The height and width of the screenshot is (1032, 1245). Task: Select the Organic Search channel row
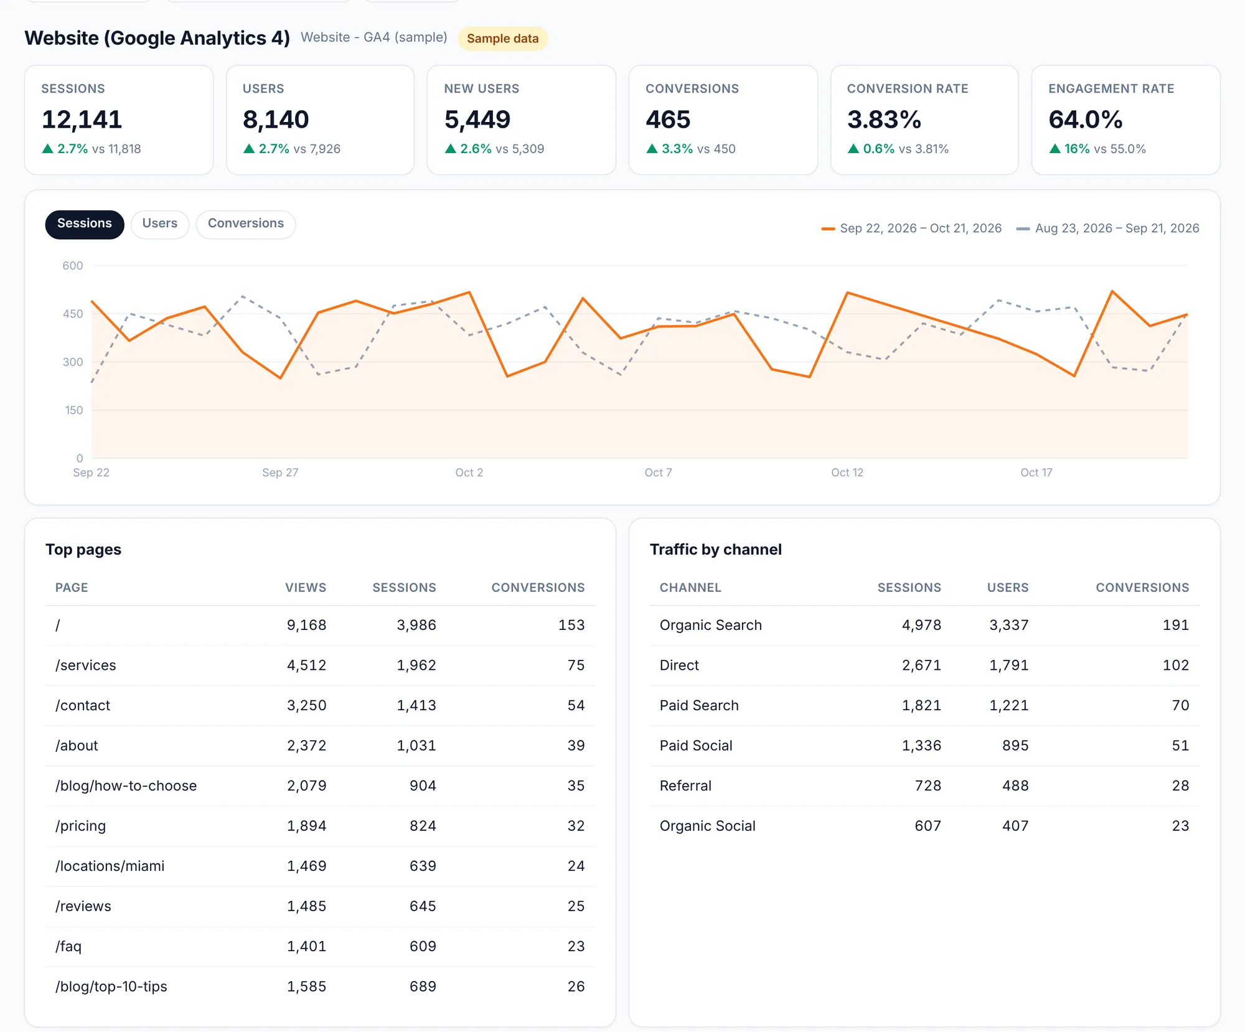point(924,626)
